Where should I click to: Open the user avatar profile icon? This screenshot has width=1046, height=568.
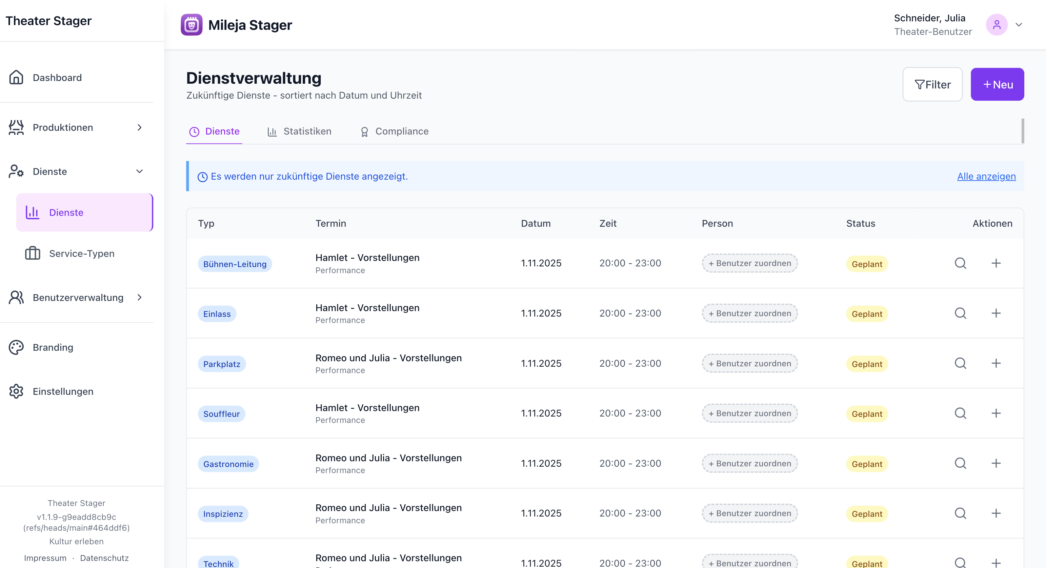997,25
